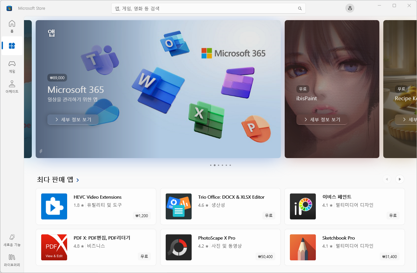Click the ₩31,400 Sketchbook Pro price

(x=389, y=256)
